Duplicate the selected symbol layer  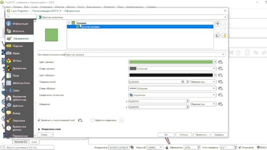coord(218,35)
